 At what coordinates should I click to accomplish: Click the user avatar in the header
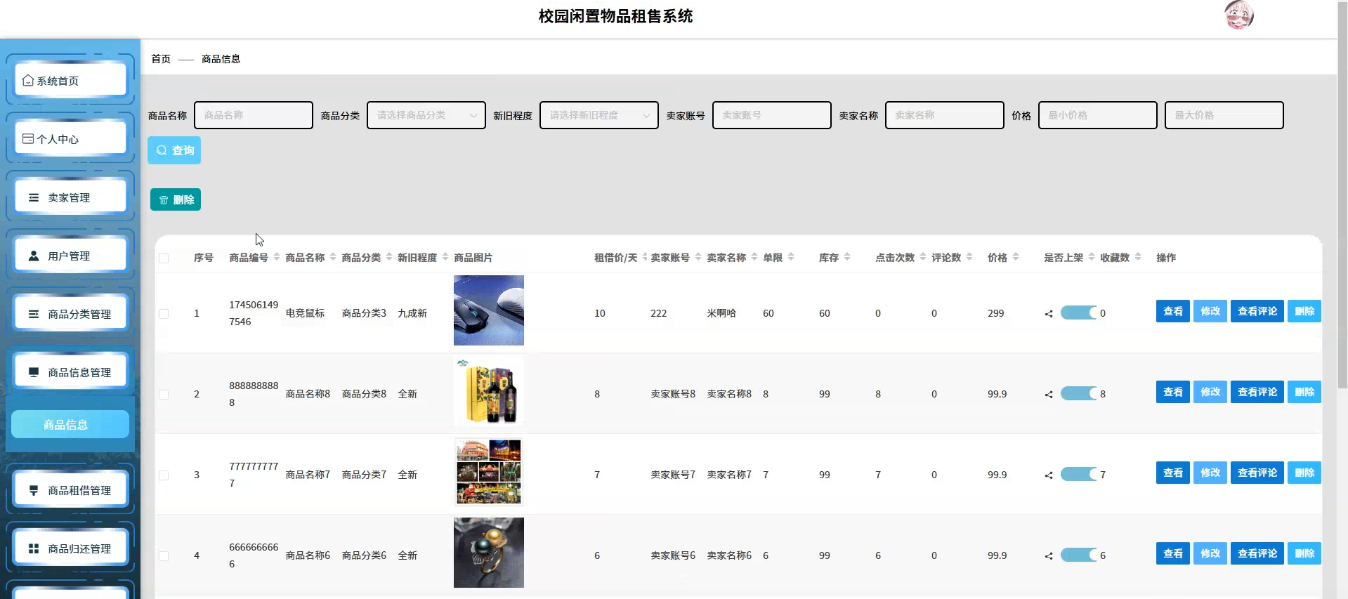pyautogui.click(x=1238, y=15)
